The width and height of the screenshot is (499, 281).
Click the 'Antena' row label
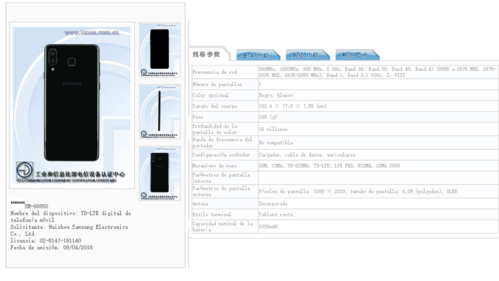pos(200,204)
